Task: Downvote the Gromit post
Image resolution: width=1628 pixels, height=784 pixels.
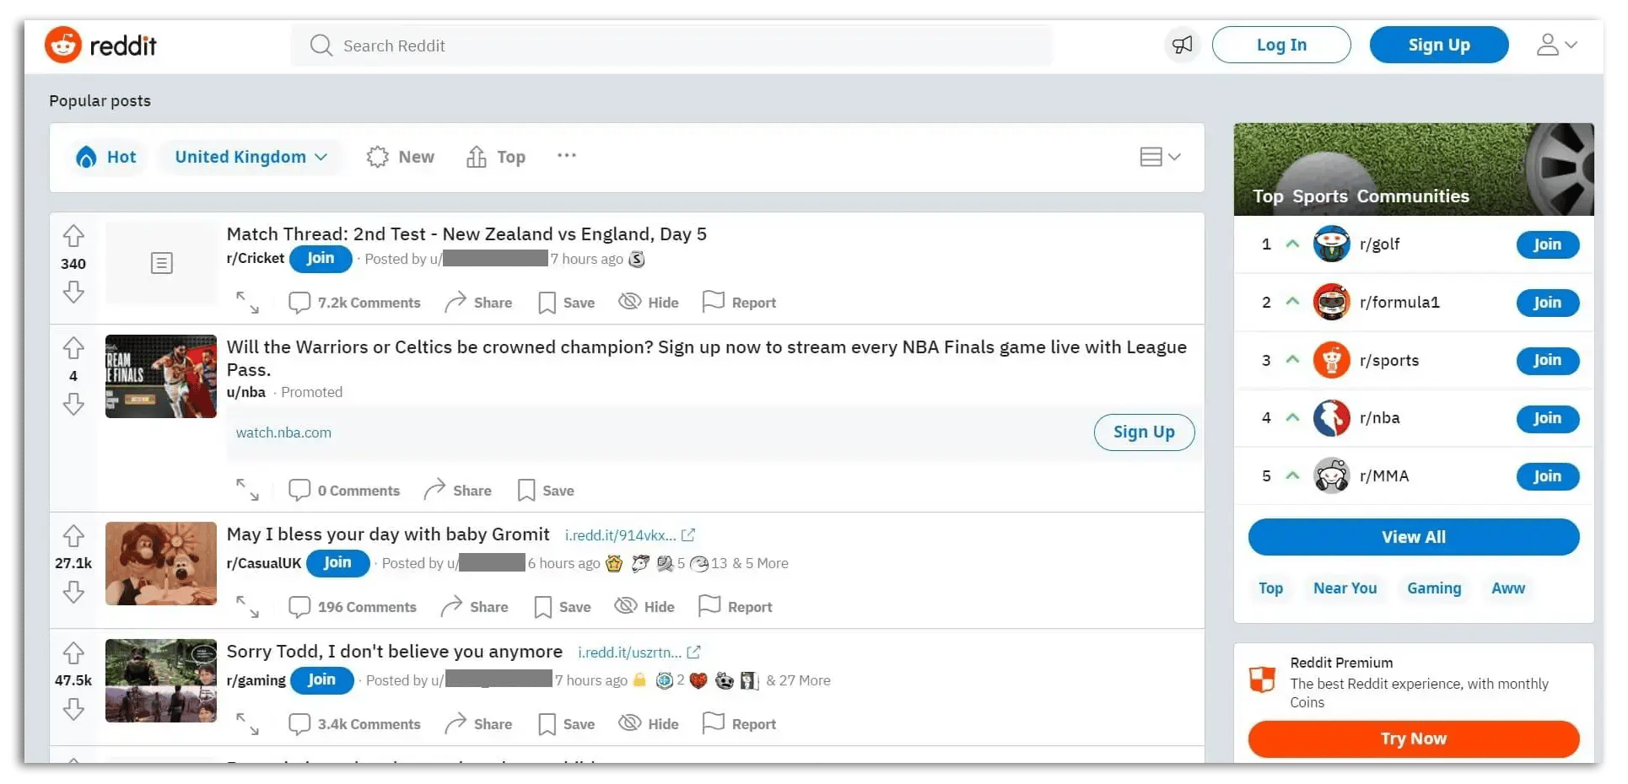Action: tap(73, 592)
